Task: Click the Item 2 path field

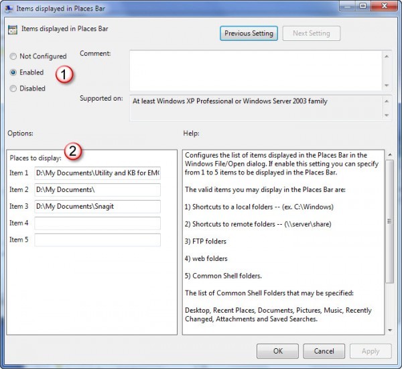Action: (x=97, y=190)
